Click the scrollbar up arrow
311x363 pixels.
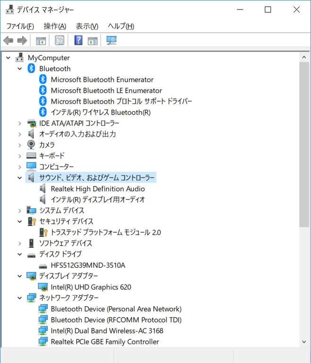click(304, 57)
